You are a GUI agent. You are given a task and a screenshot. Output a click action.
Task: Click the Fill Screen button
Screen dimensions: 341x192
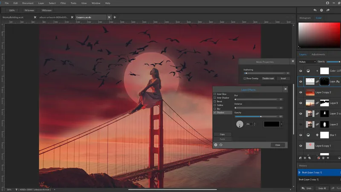click(x=47, y=10)
